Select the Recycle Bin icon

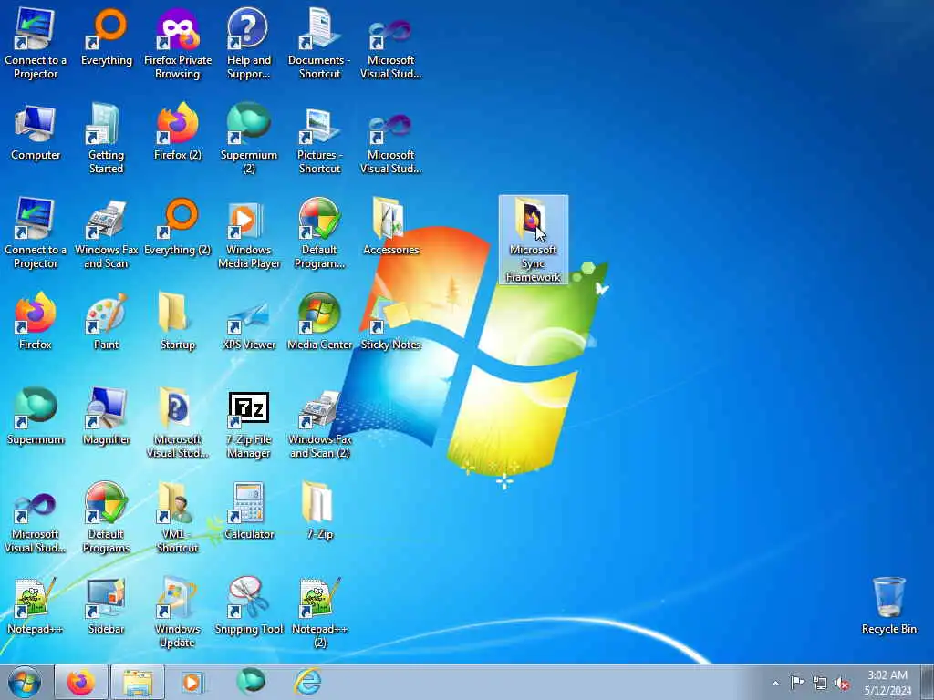point(888,605)
